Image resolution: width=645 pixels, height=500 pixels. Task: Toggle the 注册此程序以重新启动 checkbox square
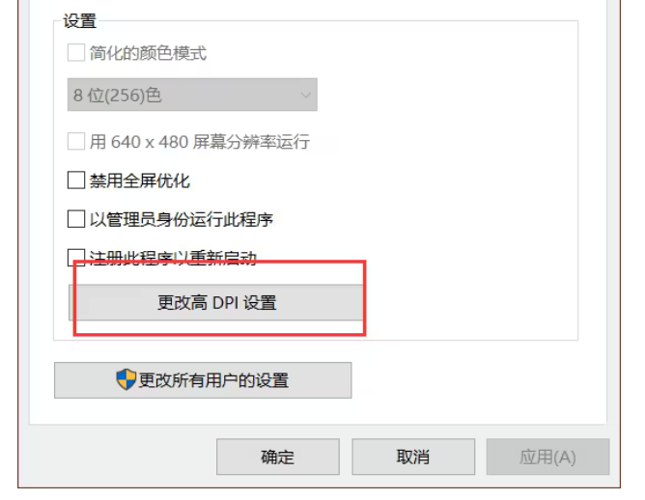pos(76,256)
